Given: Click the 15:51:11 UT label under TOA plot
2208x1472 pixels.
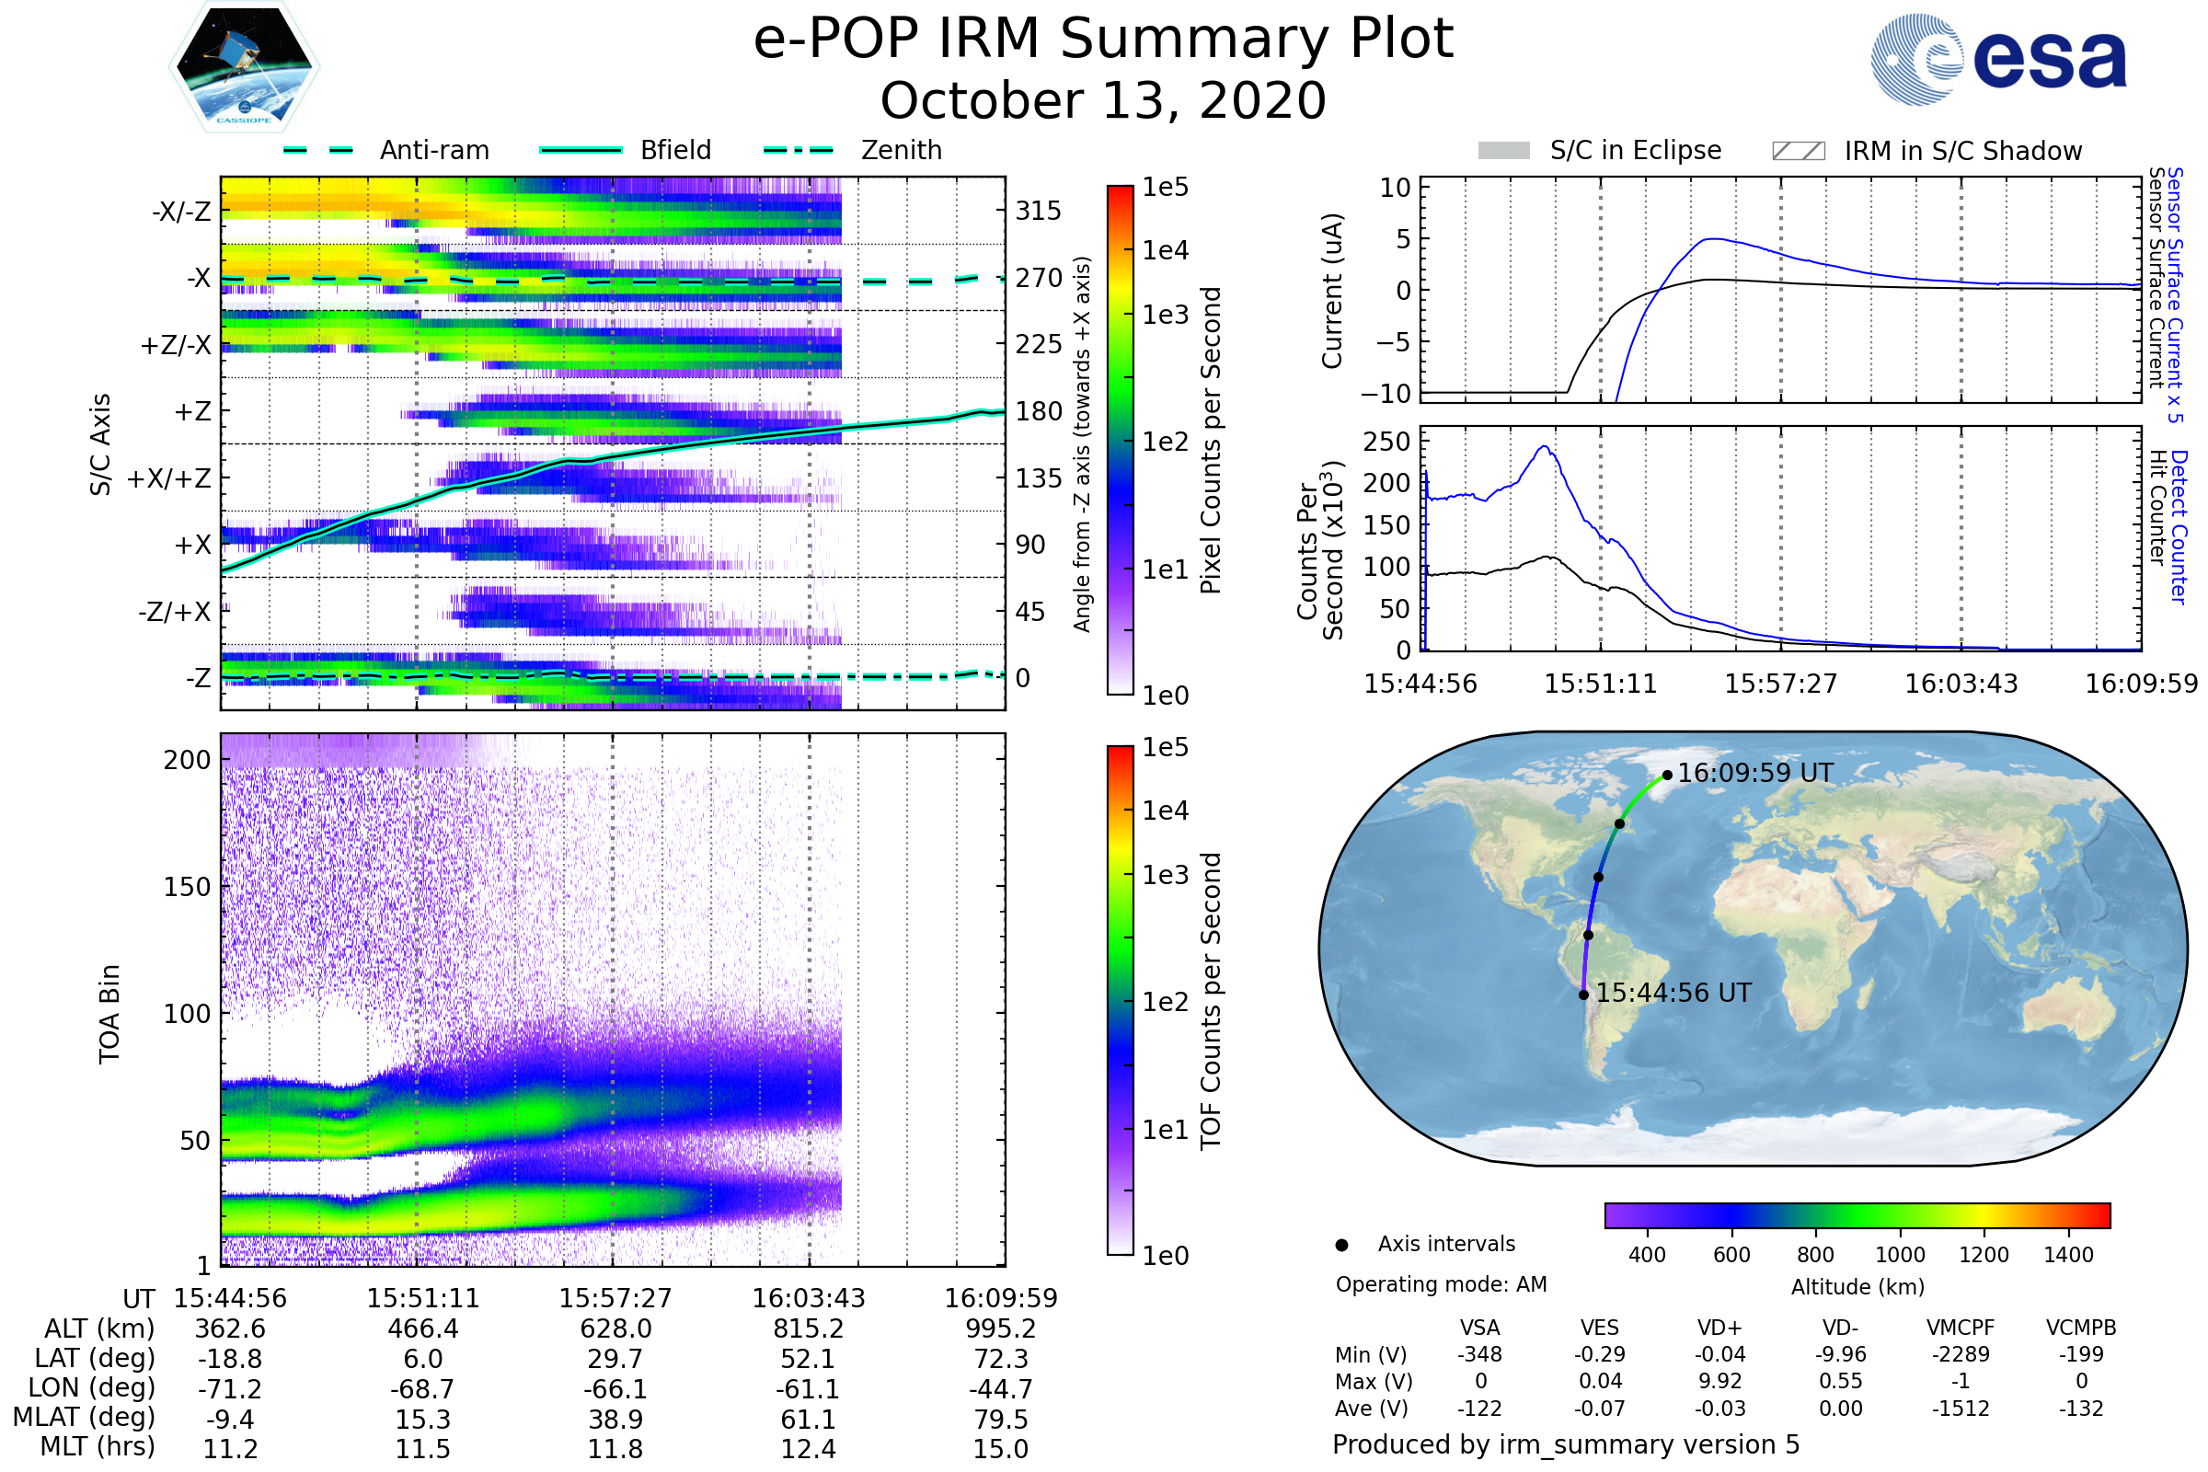Looking at the screenshot, I should [422, 1298].
